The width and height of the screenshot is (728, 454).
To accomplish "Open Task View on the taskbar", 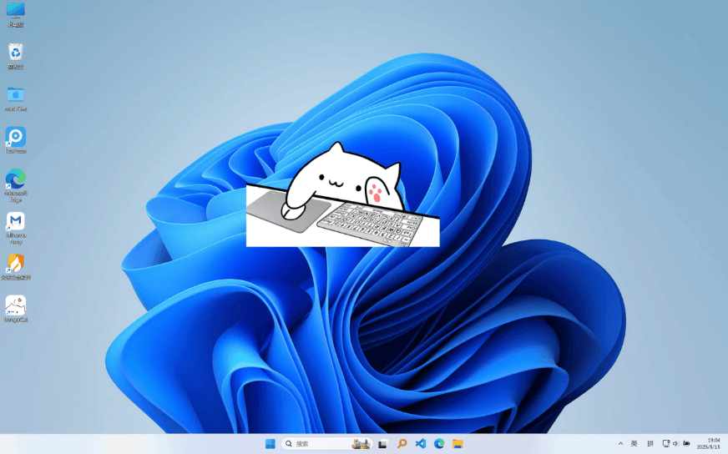I will pyautogui.click(x=382, y=444).
